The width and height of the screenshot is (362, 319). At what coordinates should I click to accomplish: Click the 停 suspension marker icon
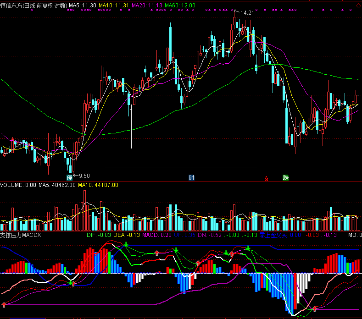coord(70,177)
